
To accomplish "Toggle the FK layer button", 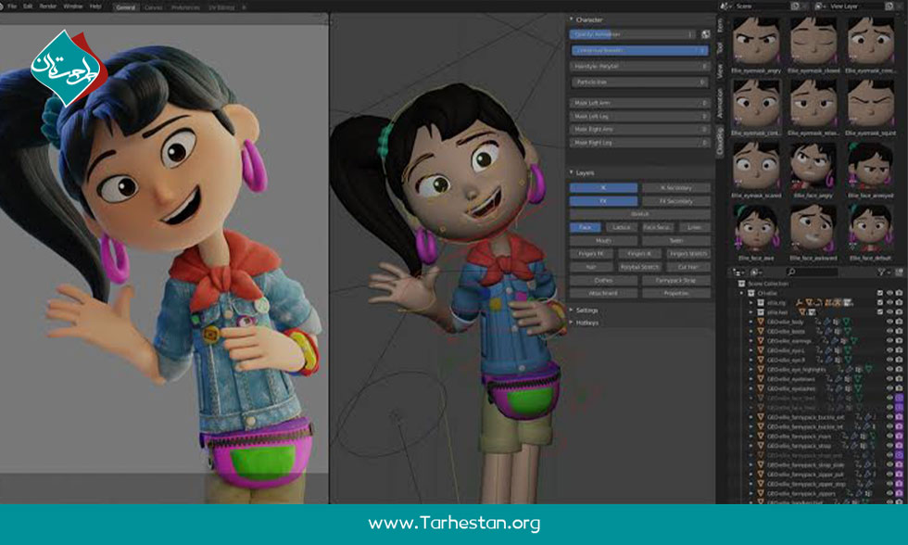I will pyautogui.click(x=603, y=201).
